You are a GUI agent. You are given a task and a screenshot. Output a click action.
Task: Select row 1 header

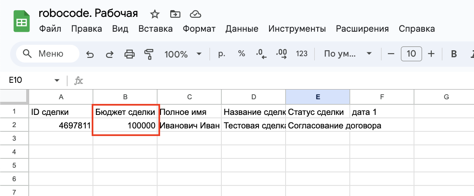tap(14, 112)
